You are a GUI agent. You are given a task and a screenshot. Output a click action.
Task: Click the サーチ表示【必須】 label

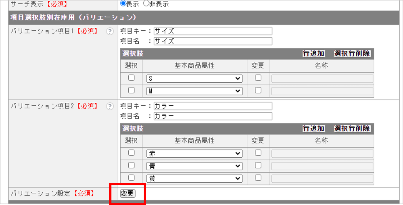pos(39,3)
